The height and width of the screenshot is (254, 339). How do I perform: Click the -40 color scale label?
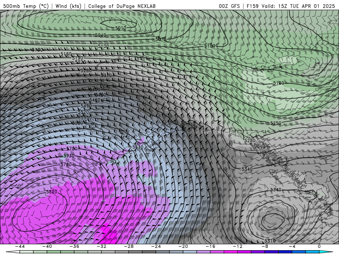pyautogui.click(x=47, y=246)
